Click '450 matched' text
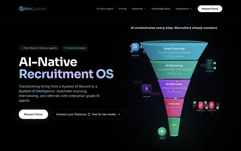The width and height of the screenshot is (241, 151). [174, 73]
